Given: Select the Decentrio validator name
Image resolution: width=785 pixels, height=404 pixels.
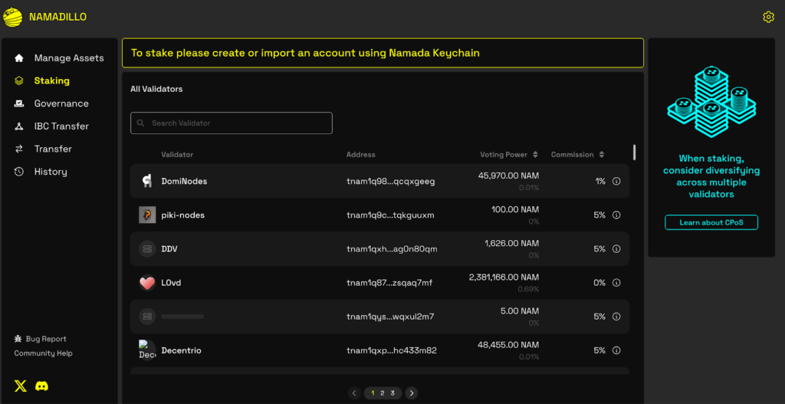Looking at the screenshot, I should coord(181,350).
